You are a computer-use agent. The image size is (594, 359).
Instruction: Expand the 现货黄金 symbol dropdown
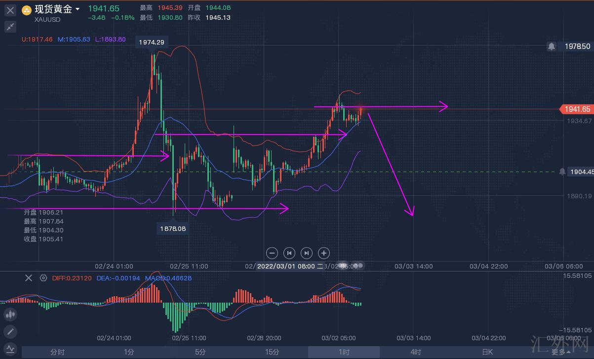point(78,9)
